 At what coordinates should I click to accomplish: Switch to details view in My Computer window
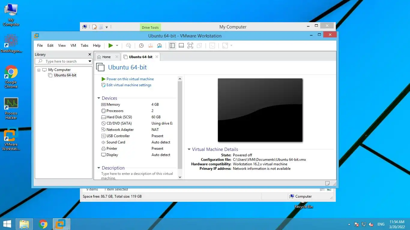pyautogui.click(x=322, y=189)
